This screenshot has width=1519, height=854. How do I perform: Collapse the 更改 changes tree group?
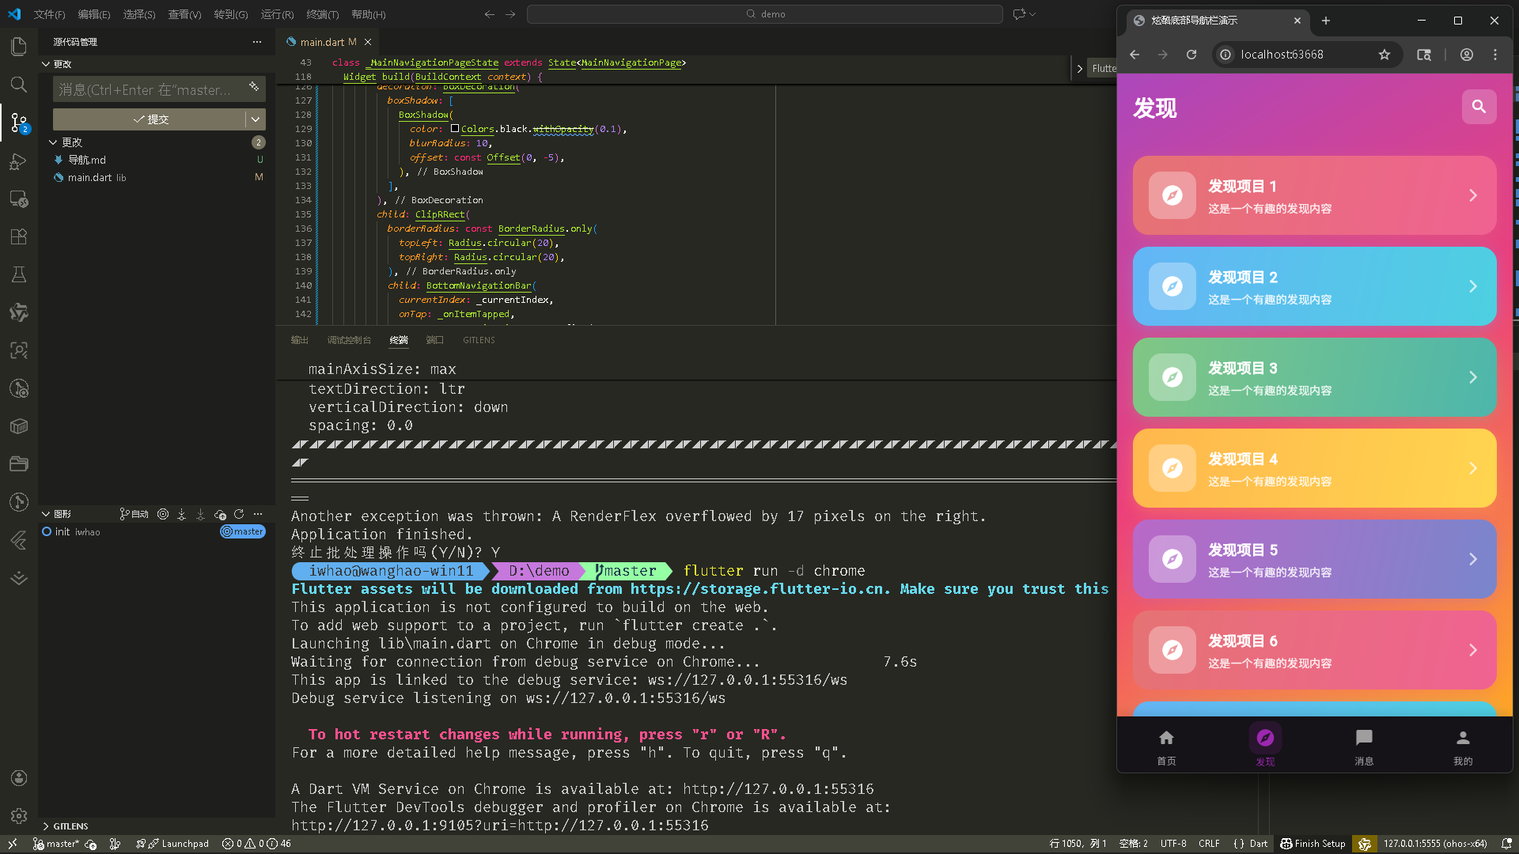click(53, 142)
